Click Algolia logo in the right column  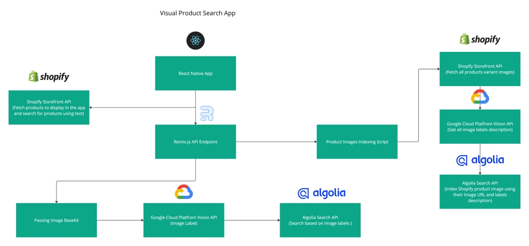480,160
